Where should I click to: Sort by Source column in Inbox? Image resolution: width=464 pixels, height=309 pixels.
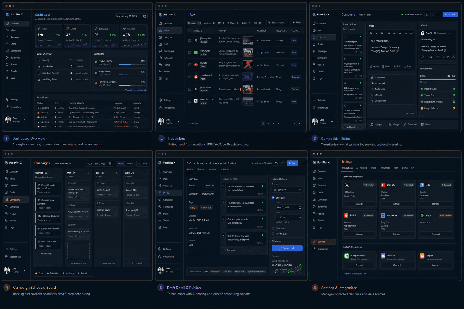pyautogui.click(x=198, y=31)
